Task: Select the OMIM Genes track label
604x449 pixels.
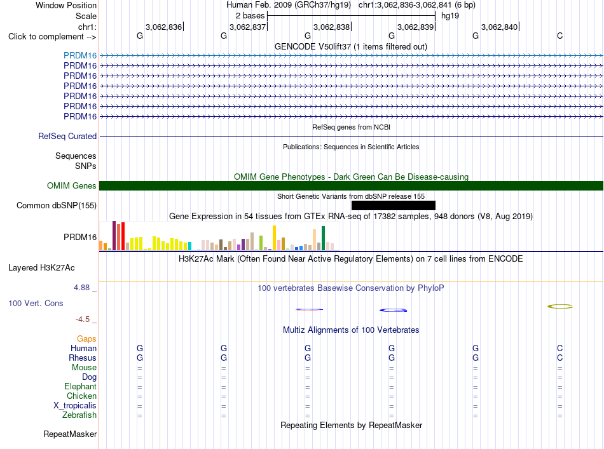Action: tap(72, 186)
